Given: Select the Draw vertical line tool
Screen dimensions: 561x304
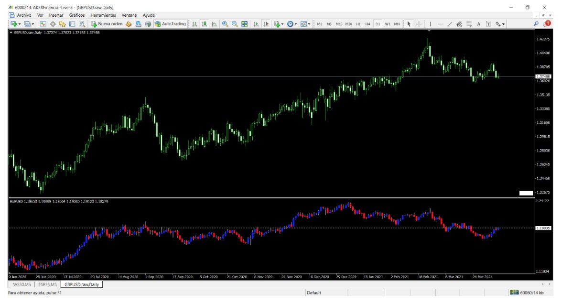Looking at the screenshot, I should point(430,24).
